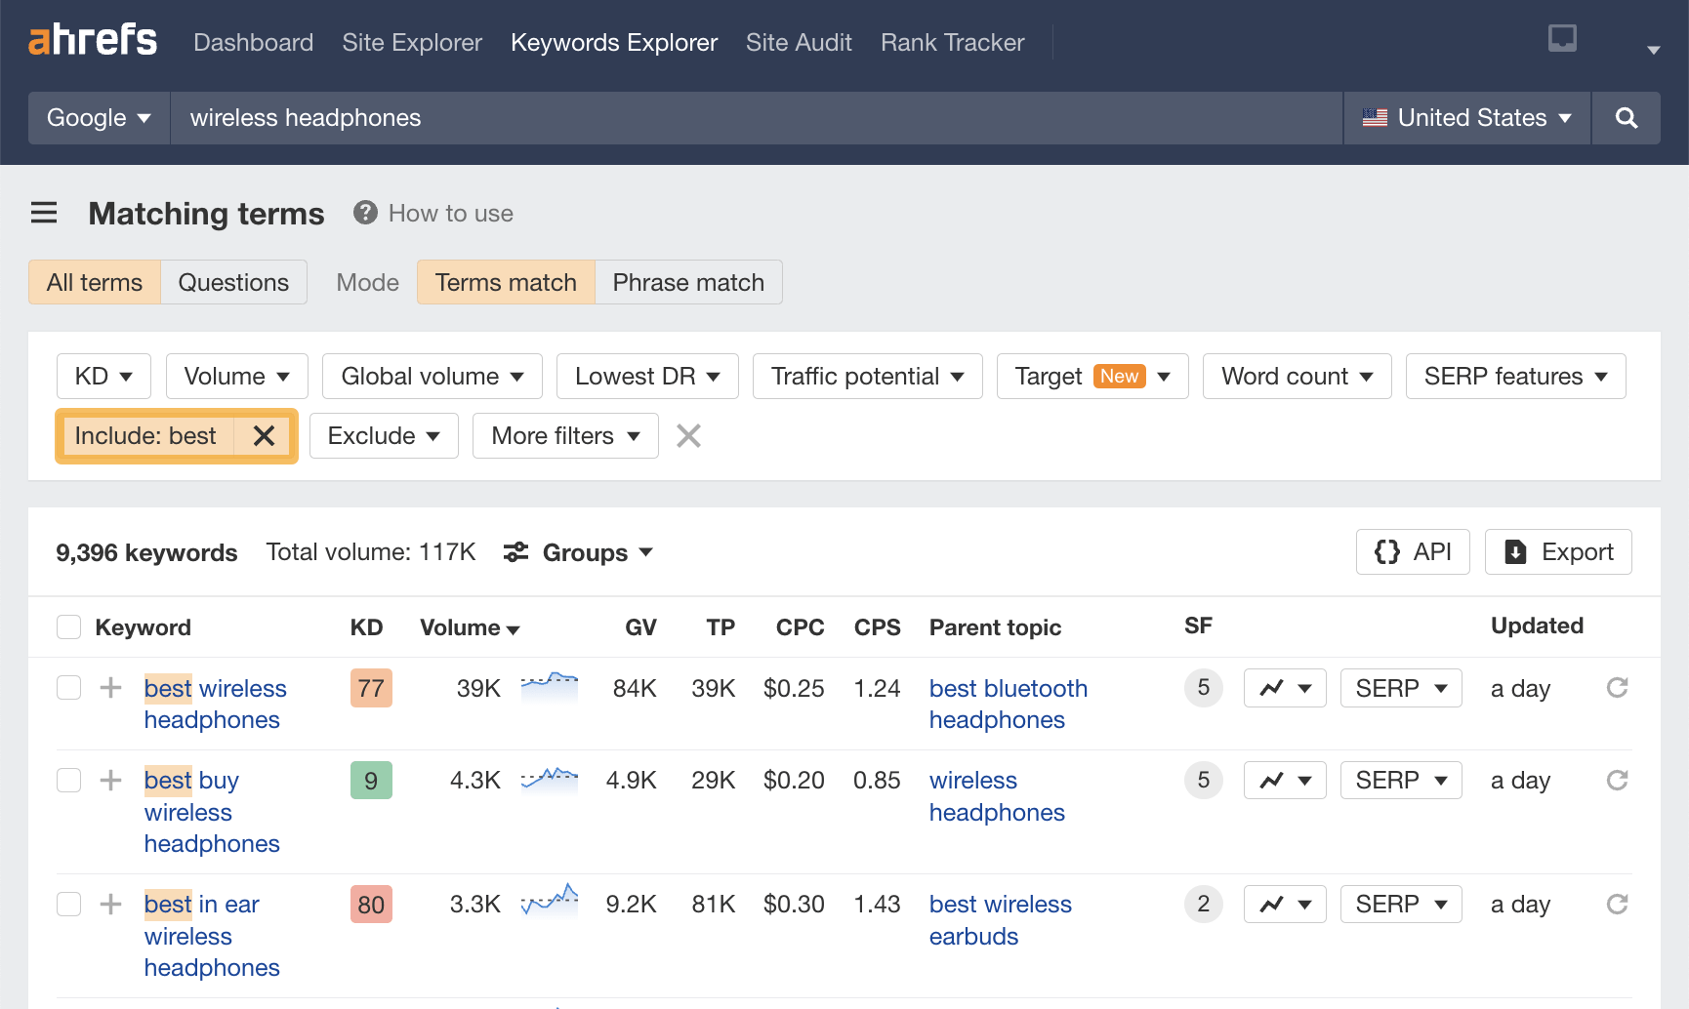Click the Export button
The image size is (1689, 1009).
click(x=1558, y=551)
